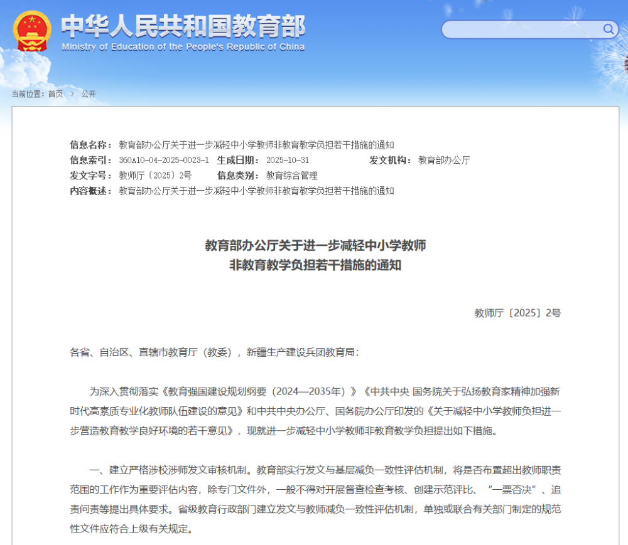Click the search magnifier icon
628x545 pixels.
tap(607, 29)
